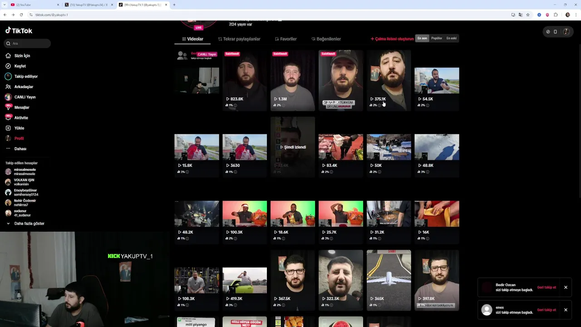The height and width of the screenshot is (327, 581).
Task: Open Chrome three-dot menu
Action: tap(575, 15)
